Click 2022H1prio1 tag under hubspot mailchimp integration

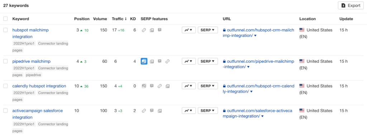(24, 43)
